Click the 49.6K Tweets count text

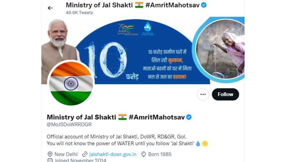click(79, 13)
